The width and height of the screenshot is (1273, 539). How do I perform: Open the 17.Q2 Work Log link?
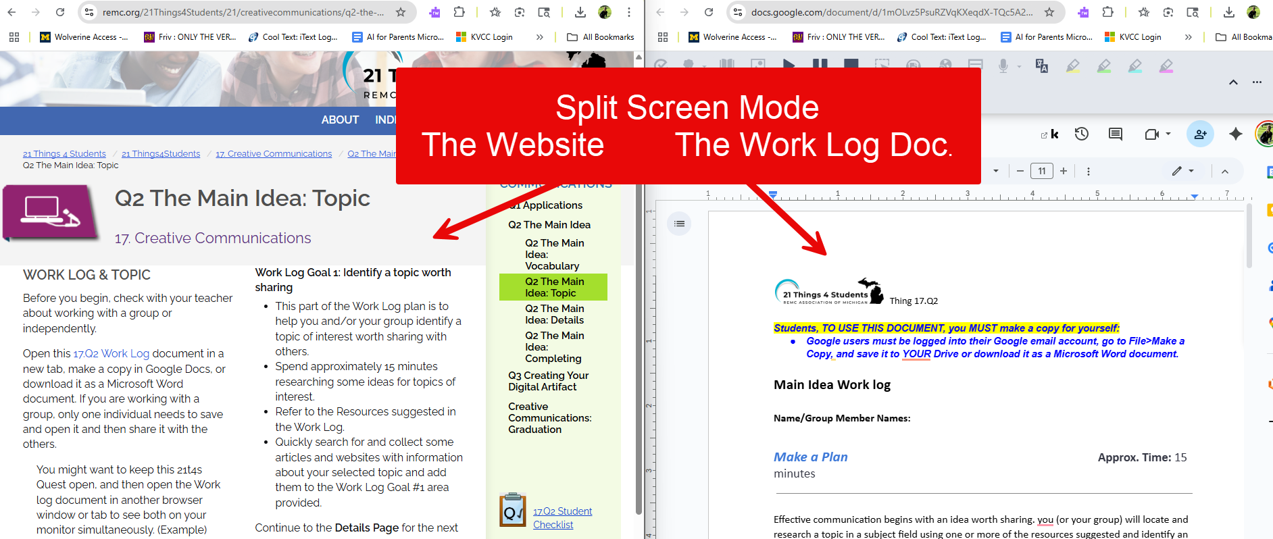[111, 354]
